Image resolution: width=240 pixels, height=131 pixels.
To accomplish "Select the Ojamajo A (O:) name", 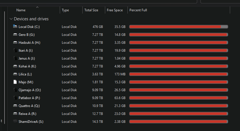I will click(x=30, y=90).
